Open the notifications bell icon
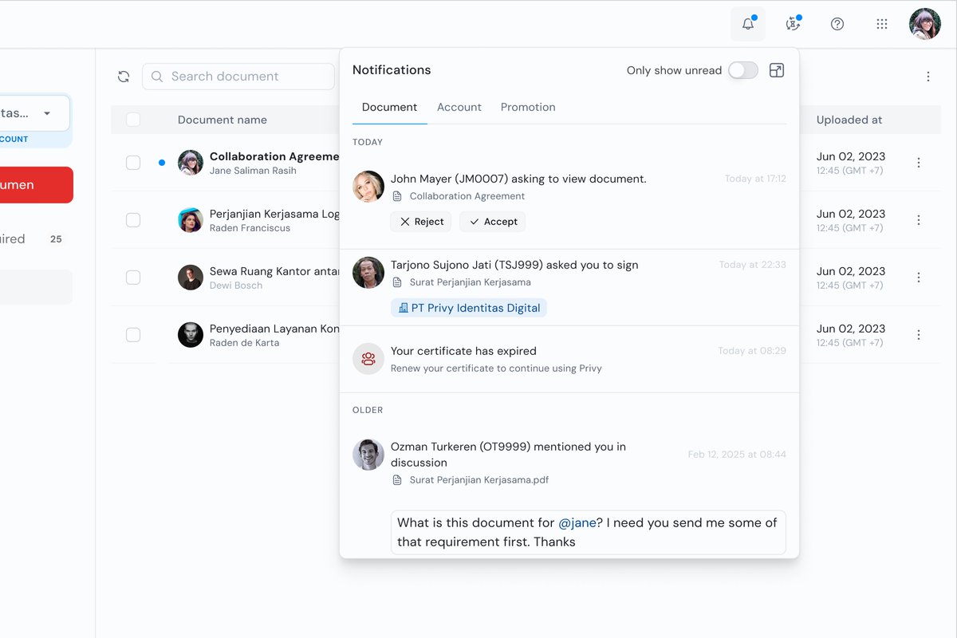The height and width of the screenshot is (638, 957). pos(748,24)
